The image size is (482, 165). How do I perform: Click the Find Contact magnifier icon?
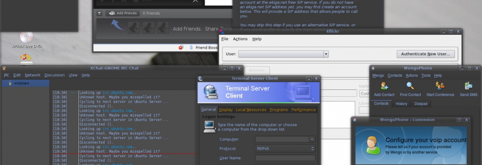[411, 86]
